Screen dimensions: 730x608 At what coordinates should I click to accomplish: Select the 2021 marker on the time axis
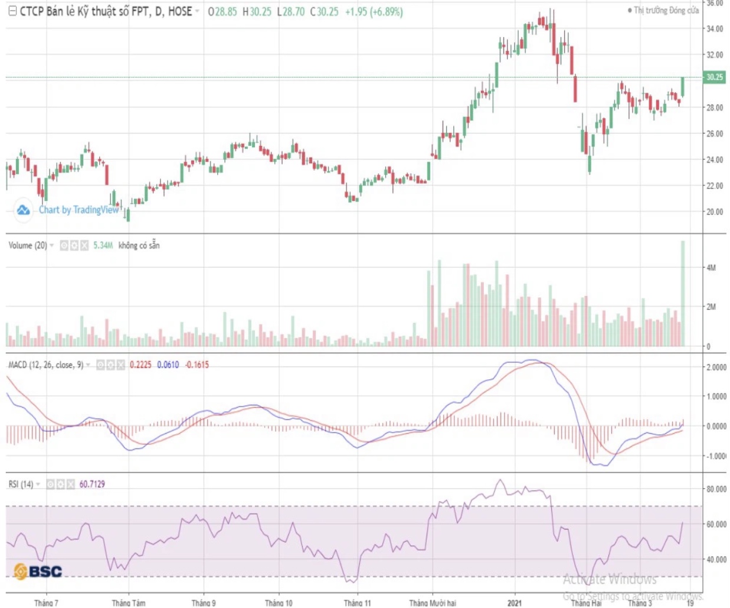(x=515, y=603)
